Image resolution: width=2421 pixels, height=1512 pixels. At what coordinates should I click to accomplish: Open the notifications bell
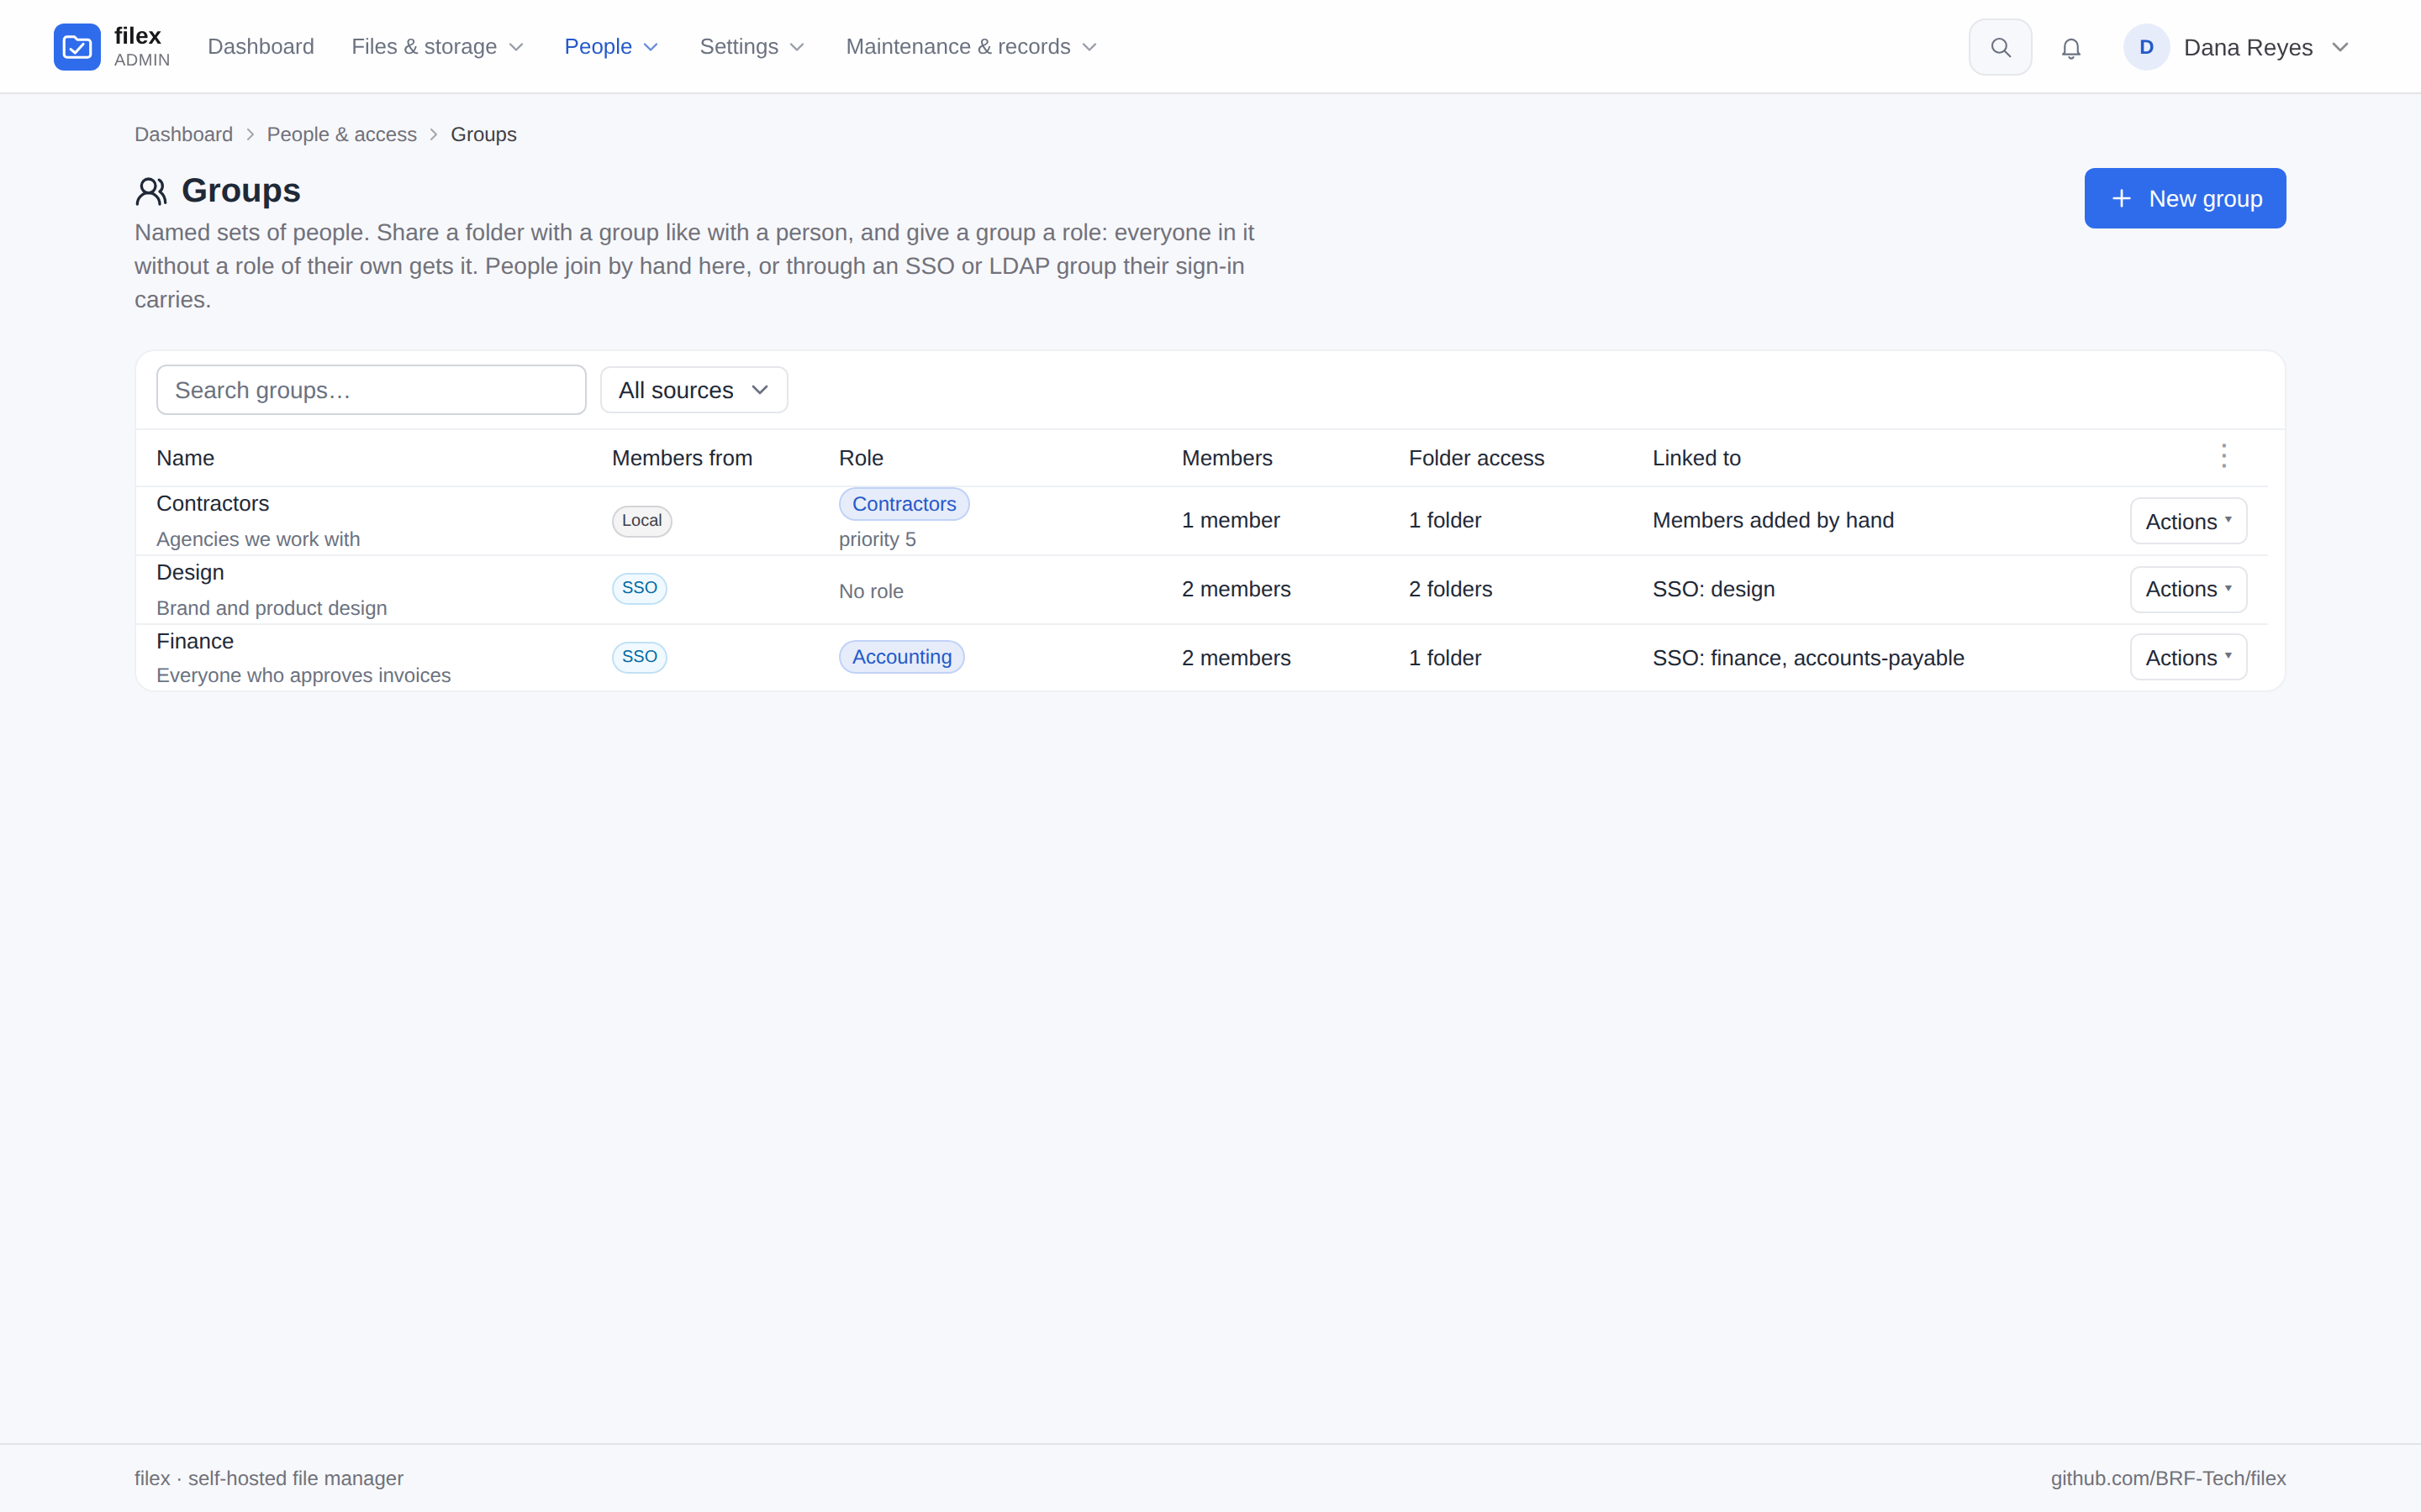pos(2070,48)
